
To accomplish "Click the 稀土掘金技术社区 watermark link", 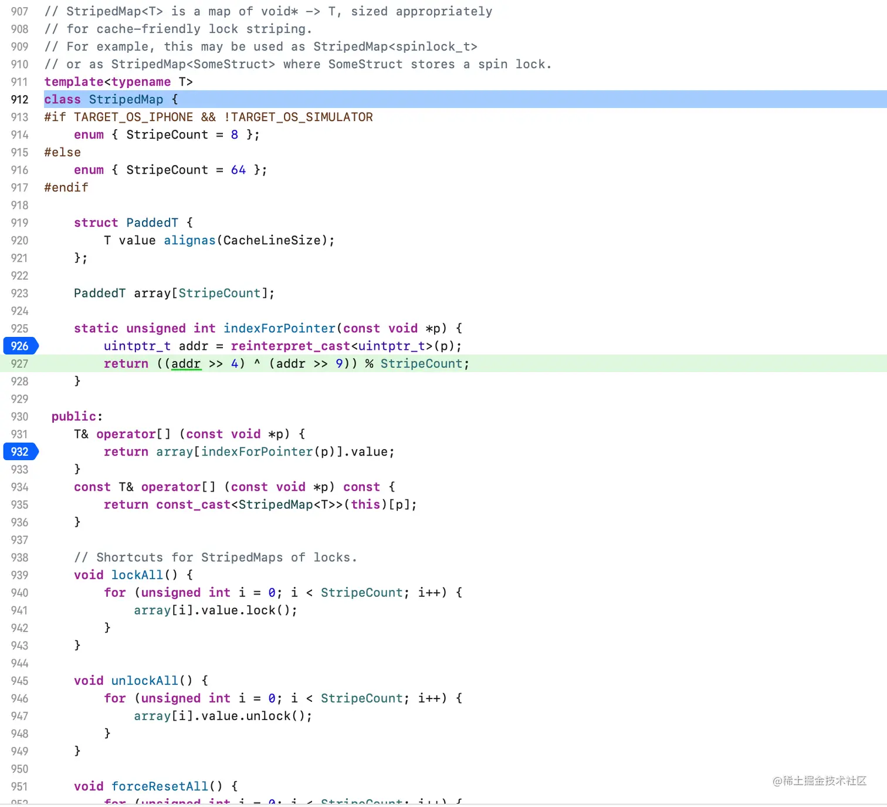I will click(x=819, y=781).
